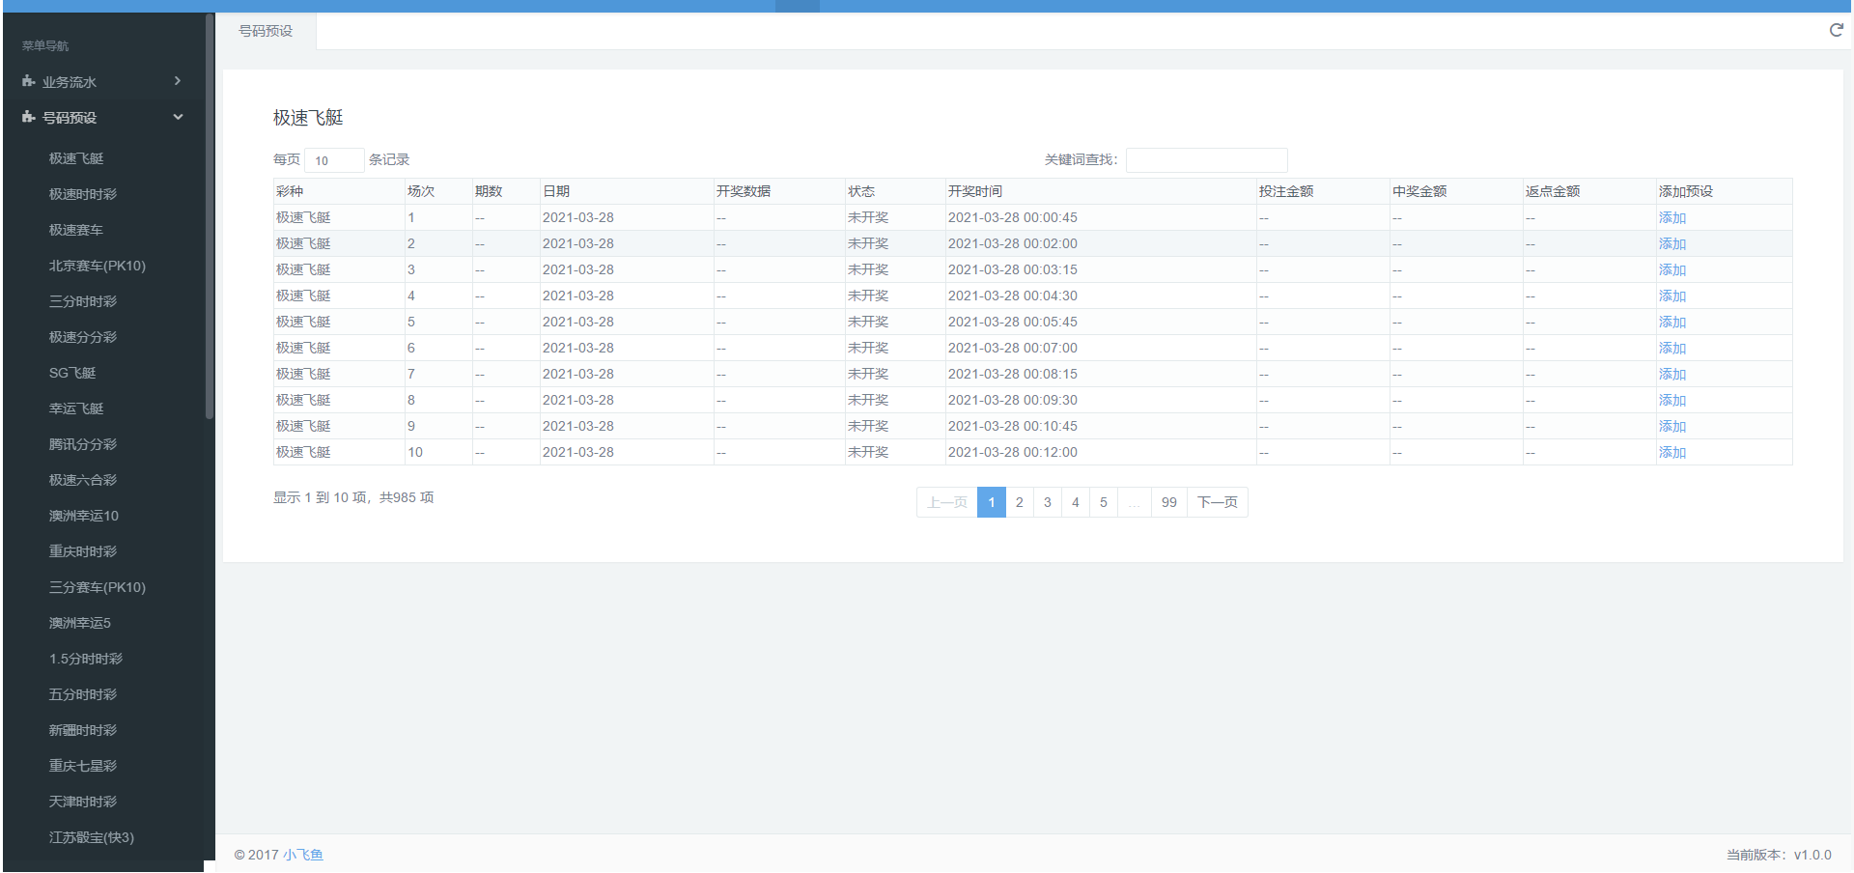Open 极速时时彩 in the sidebar
Viewport: 1854px width, 873px height.
pos(83,194)
